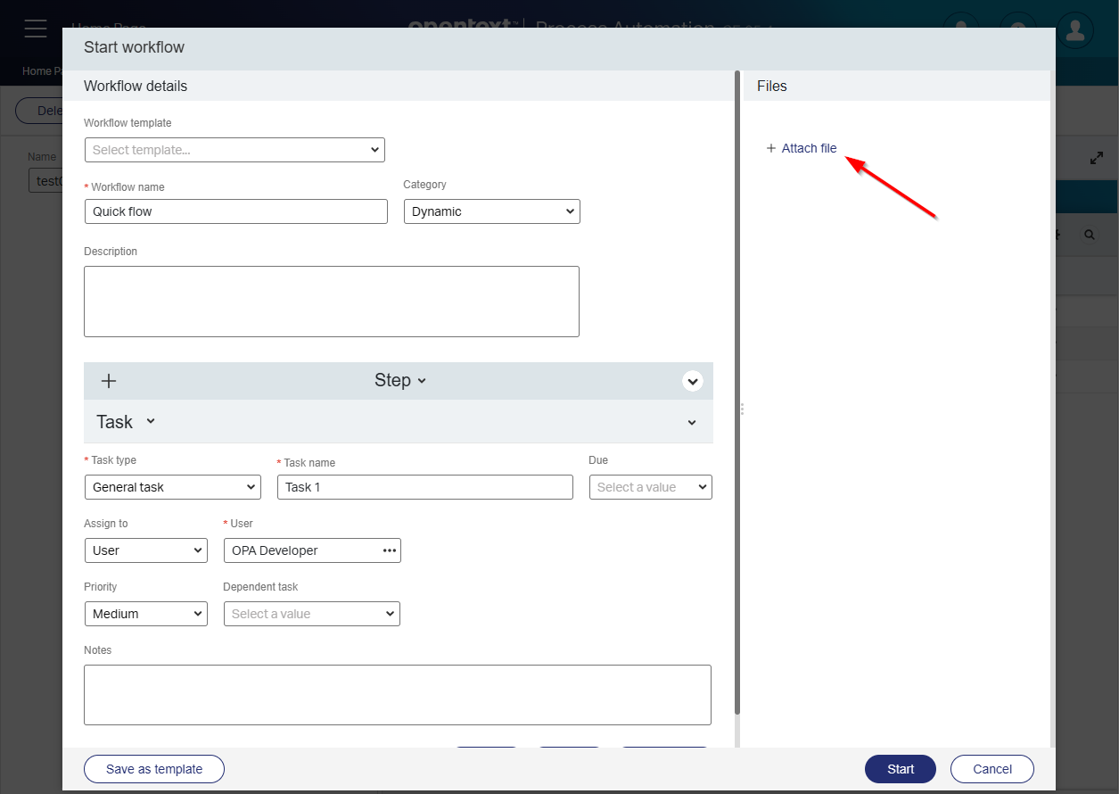Click the Save as template button
Screen dimensions: 1119x794
(x=154, y=769)
